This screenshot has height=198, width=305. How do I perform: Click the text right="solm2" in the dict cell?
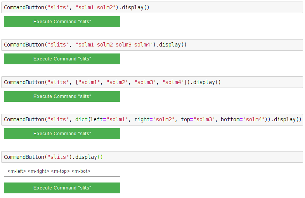click(154, 119)
